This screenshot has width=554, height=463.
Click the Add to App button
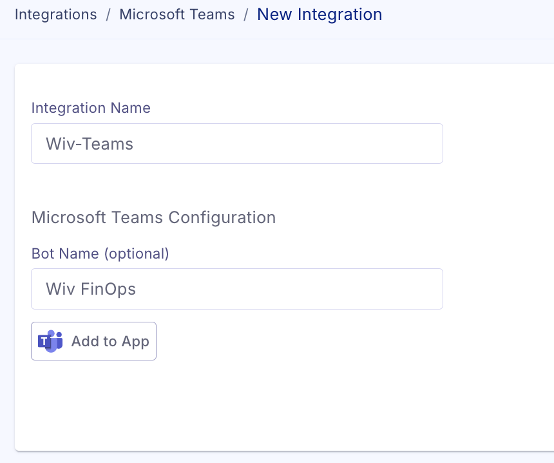point(93,341)
